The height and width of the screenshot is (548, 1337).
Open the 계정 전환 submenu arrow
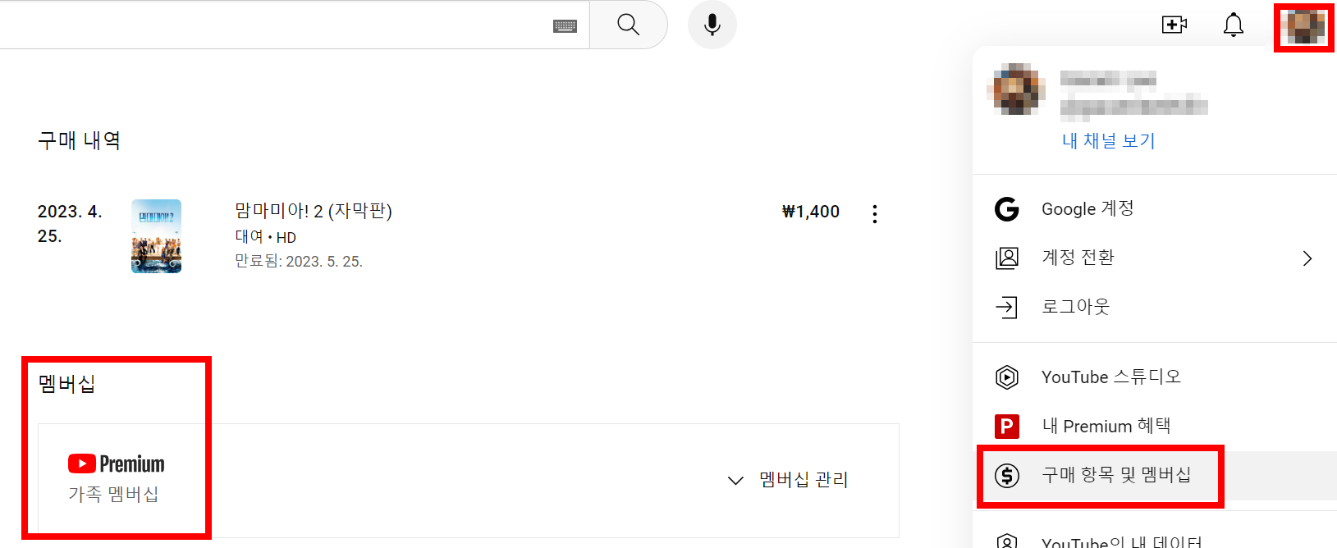point(1307,258)
